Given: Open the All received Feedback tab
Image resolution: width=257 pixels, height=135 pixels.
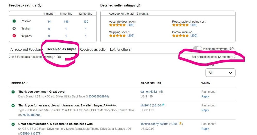Looking at the screenshot, I should click(27, 49).
